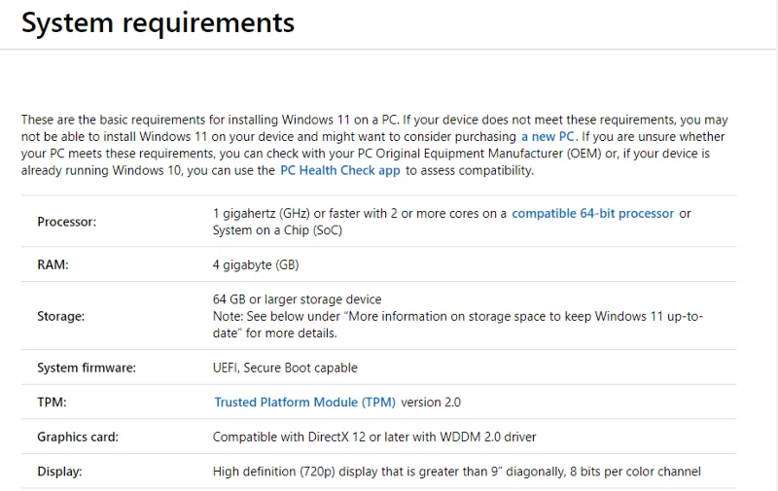Image resolution: width=778 pixels, height=491 pixels.
Task: Click the PC Health Check app link
Action: tap(339, 170)
